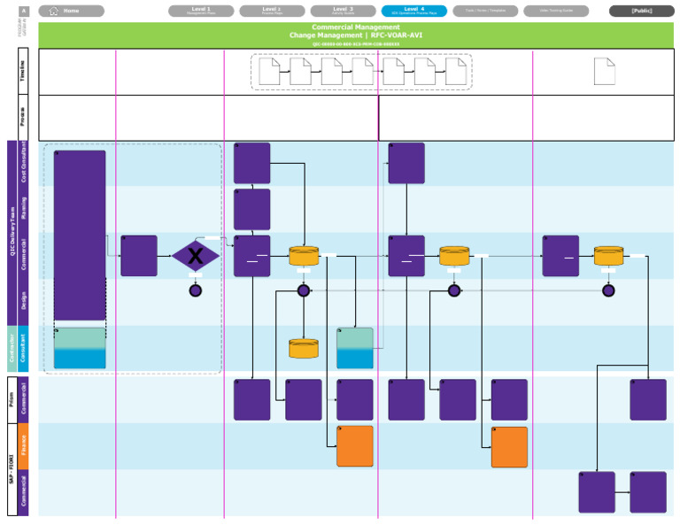This screenshot has width=680, height=525.
Task: Select the tall purple box spanning delivery lanes
Action: (x=80, y=235)
